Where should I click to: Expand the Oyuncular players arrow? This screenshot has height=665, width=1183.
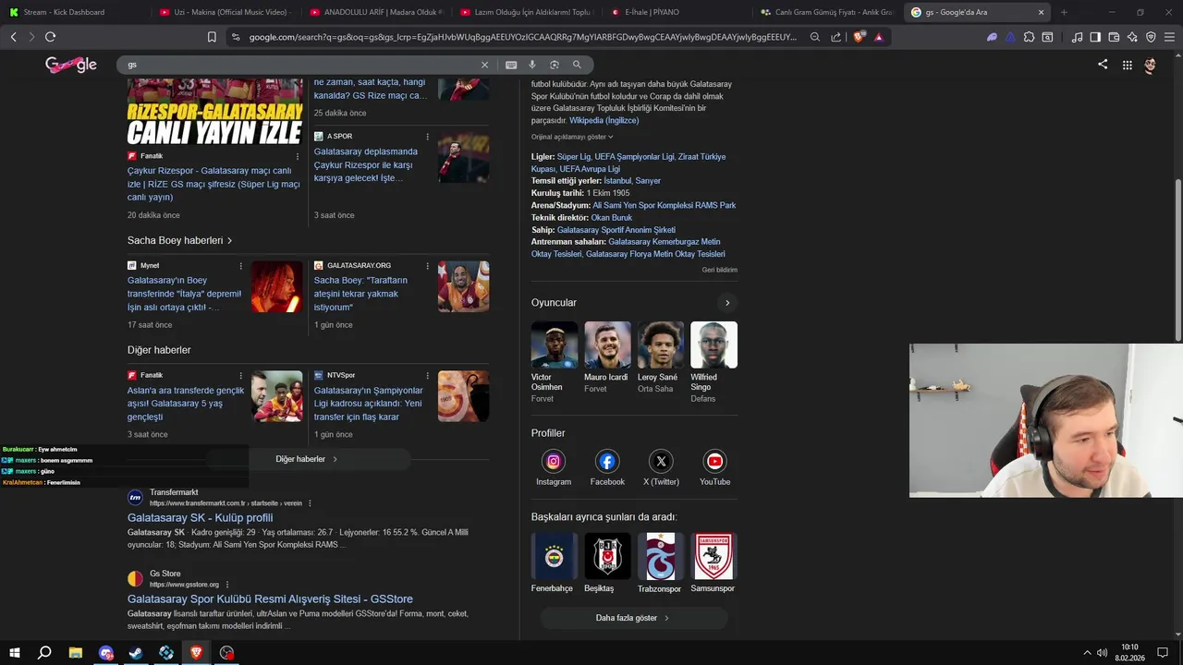tap(727, 303)
